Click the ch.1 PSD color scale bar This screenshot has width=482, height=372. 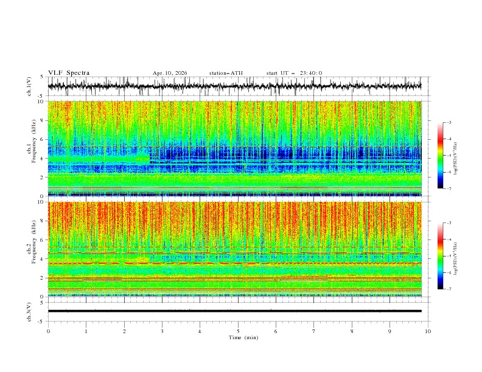(441, 156)
